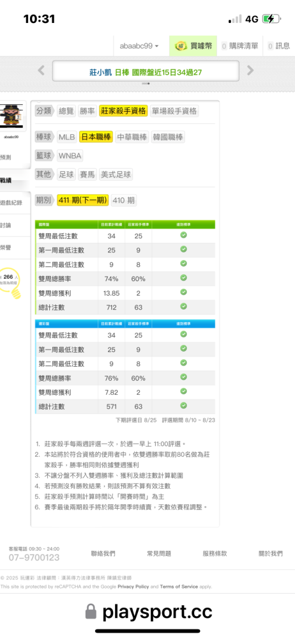The width and height of the screenshot is (295, 639).
Task: Select 美式足球 American football
Action: 116,175
